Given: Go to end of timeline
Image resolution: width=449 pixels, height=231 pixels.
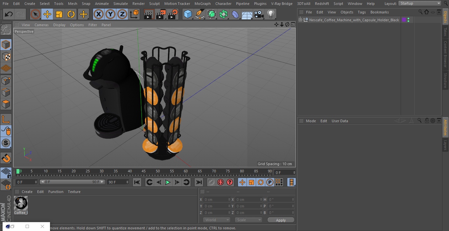Looking at the screenshot, I should 199,182.
